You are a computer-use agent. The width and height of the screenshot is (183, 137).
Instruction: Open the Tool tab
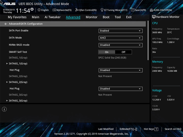pos(118,17)
